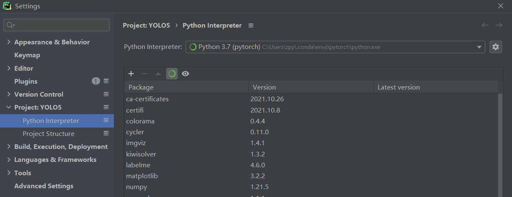This screenshot has width=512, height=197.
Task: Sort by the Package column header
Action: pyautogui.click(x=186, y=87)
